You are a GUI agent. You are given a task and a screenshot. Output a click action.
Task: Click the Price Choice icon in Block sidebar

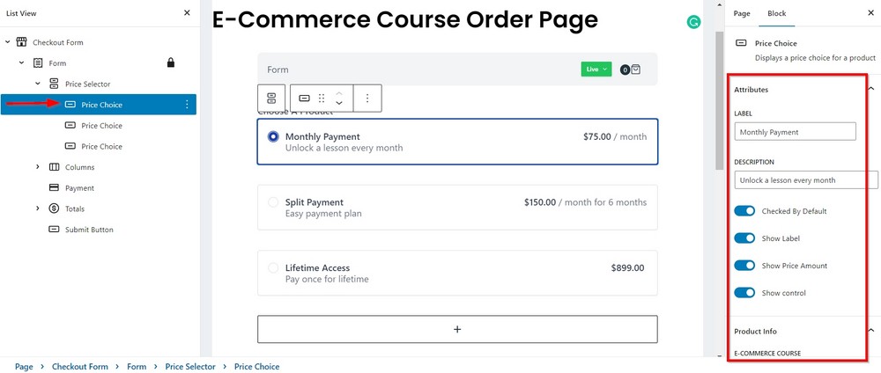(741, 42)
